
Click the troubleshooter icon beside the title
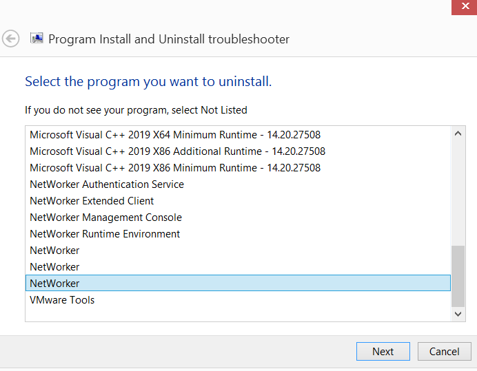[x=37, y=39]
